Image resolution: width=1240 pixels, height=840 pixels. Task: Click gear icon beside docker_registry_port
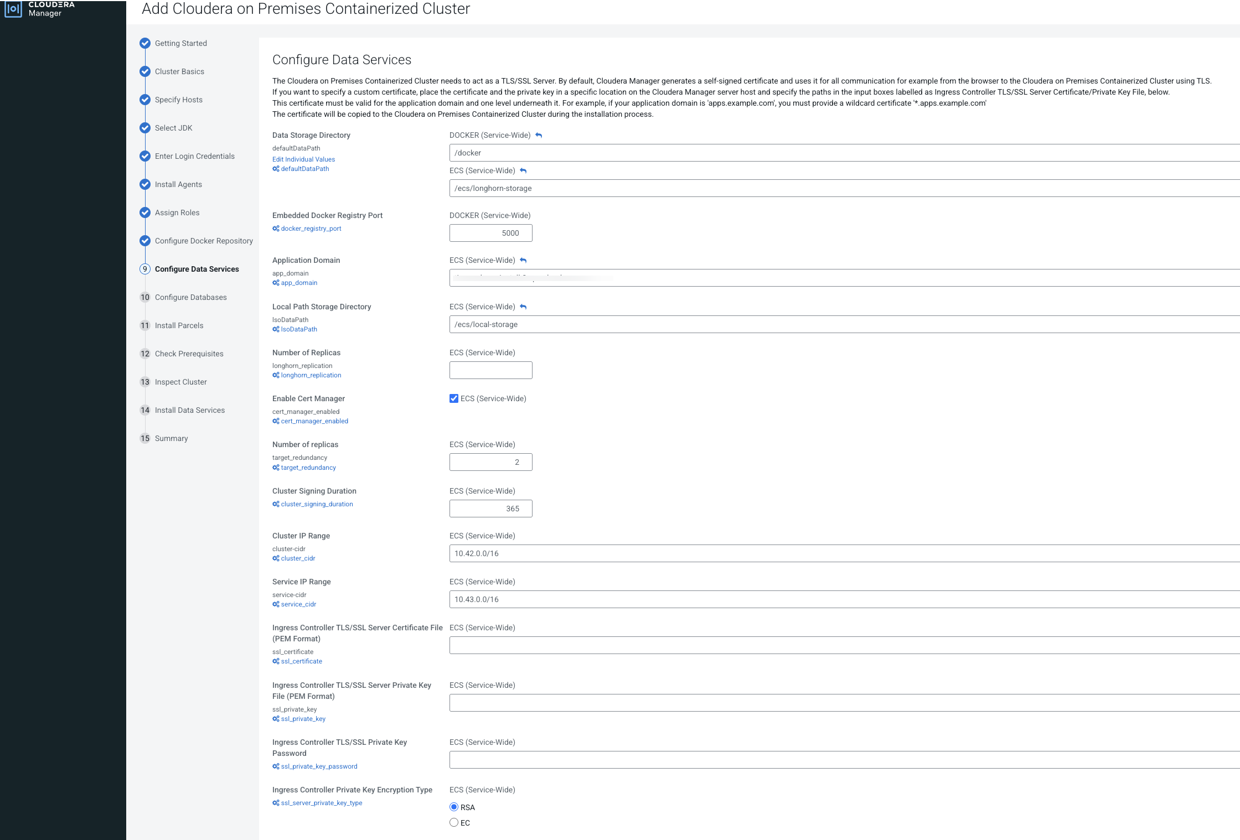point(276,229)
